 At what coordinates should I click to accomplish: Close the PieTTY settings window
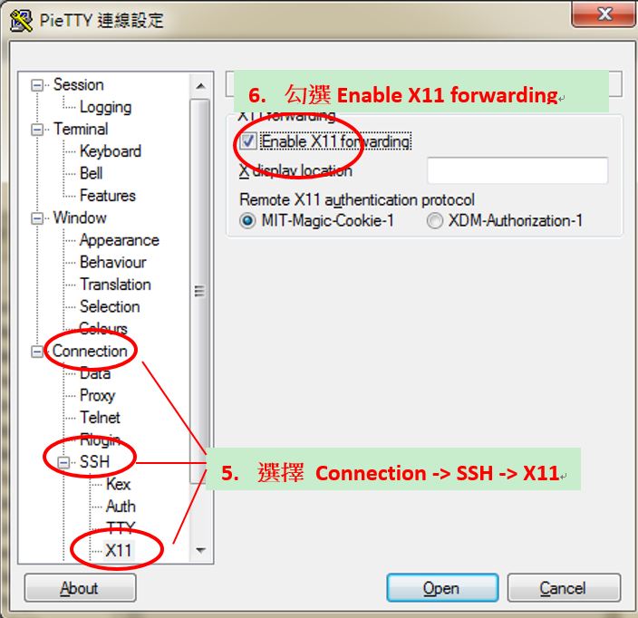(x=604, y=14)
